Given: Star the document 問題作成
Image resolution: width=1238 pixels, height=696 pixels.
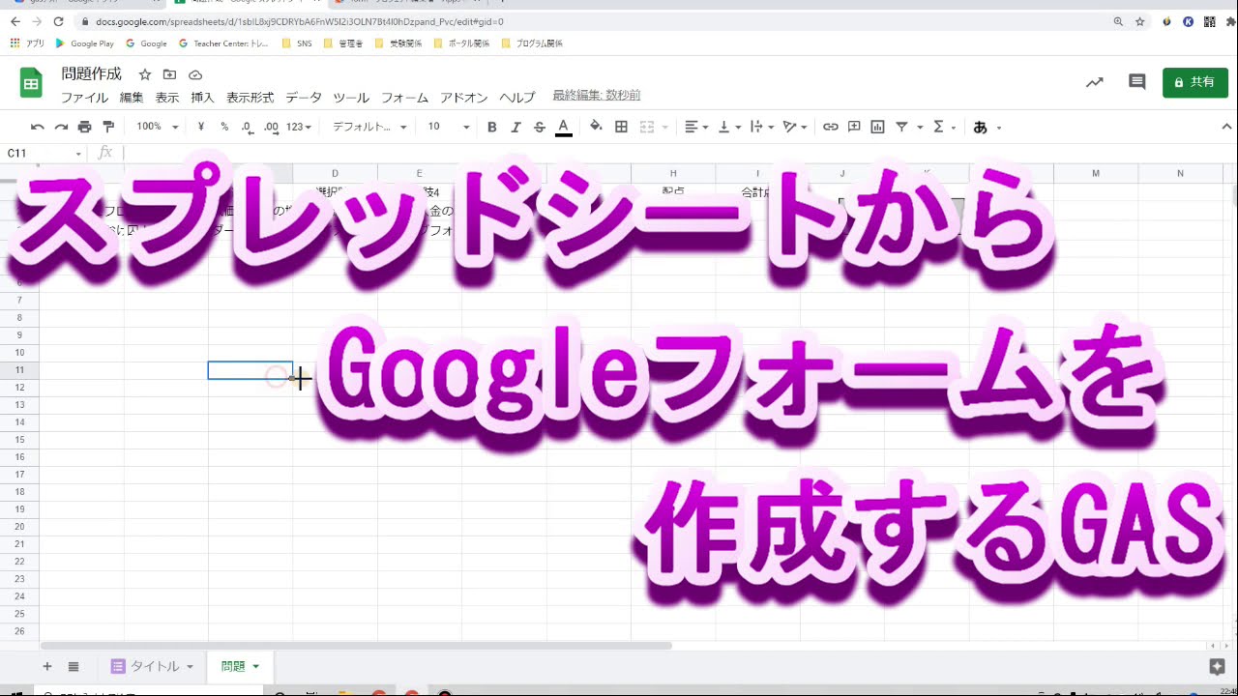Looking at the screenshot, I should pyautogui.click(x=144, y=74).
